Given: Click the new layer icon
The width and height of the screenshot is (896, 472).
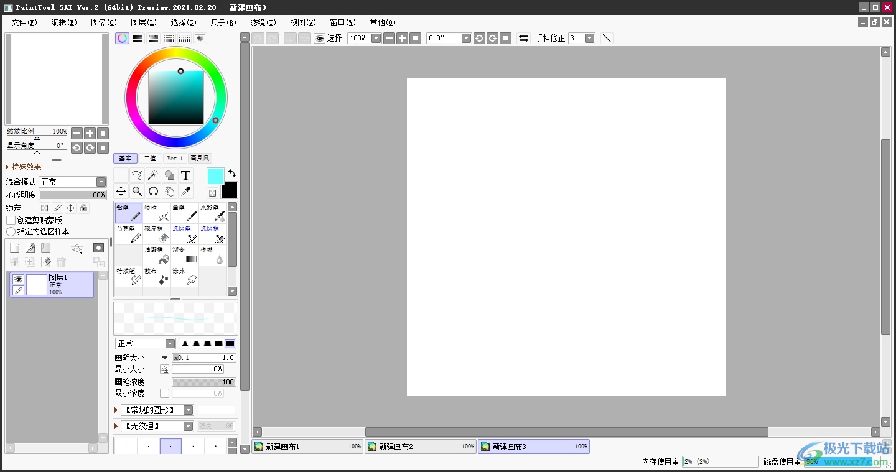Looking at the screenshot, I should coord(14,248).
